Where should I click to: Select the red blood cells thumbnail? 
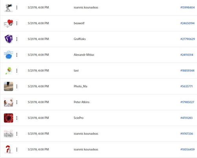(9, 118)
